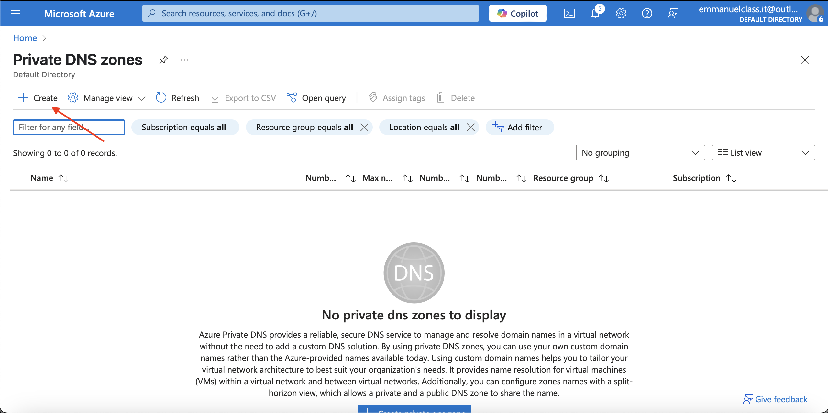This screenshot has width=828, height=413.
Task: Open portal settings gear
Action: [x=621, y=13]
